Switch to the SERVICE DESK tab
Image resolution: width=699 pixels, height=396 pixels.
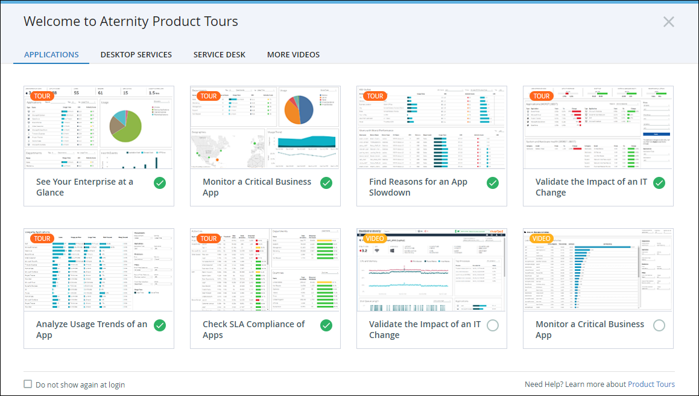220,54
